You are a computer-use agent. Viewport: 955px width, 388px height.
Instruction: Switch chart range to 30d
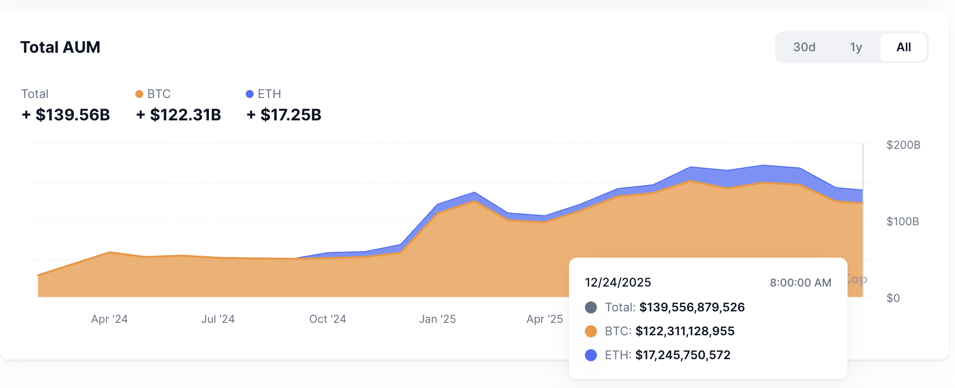tap(804, 47)
